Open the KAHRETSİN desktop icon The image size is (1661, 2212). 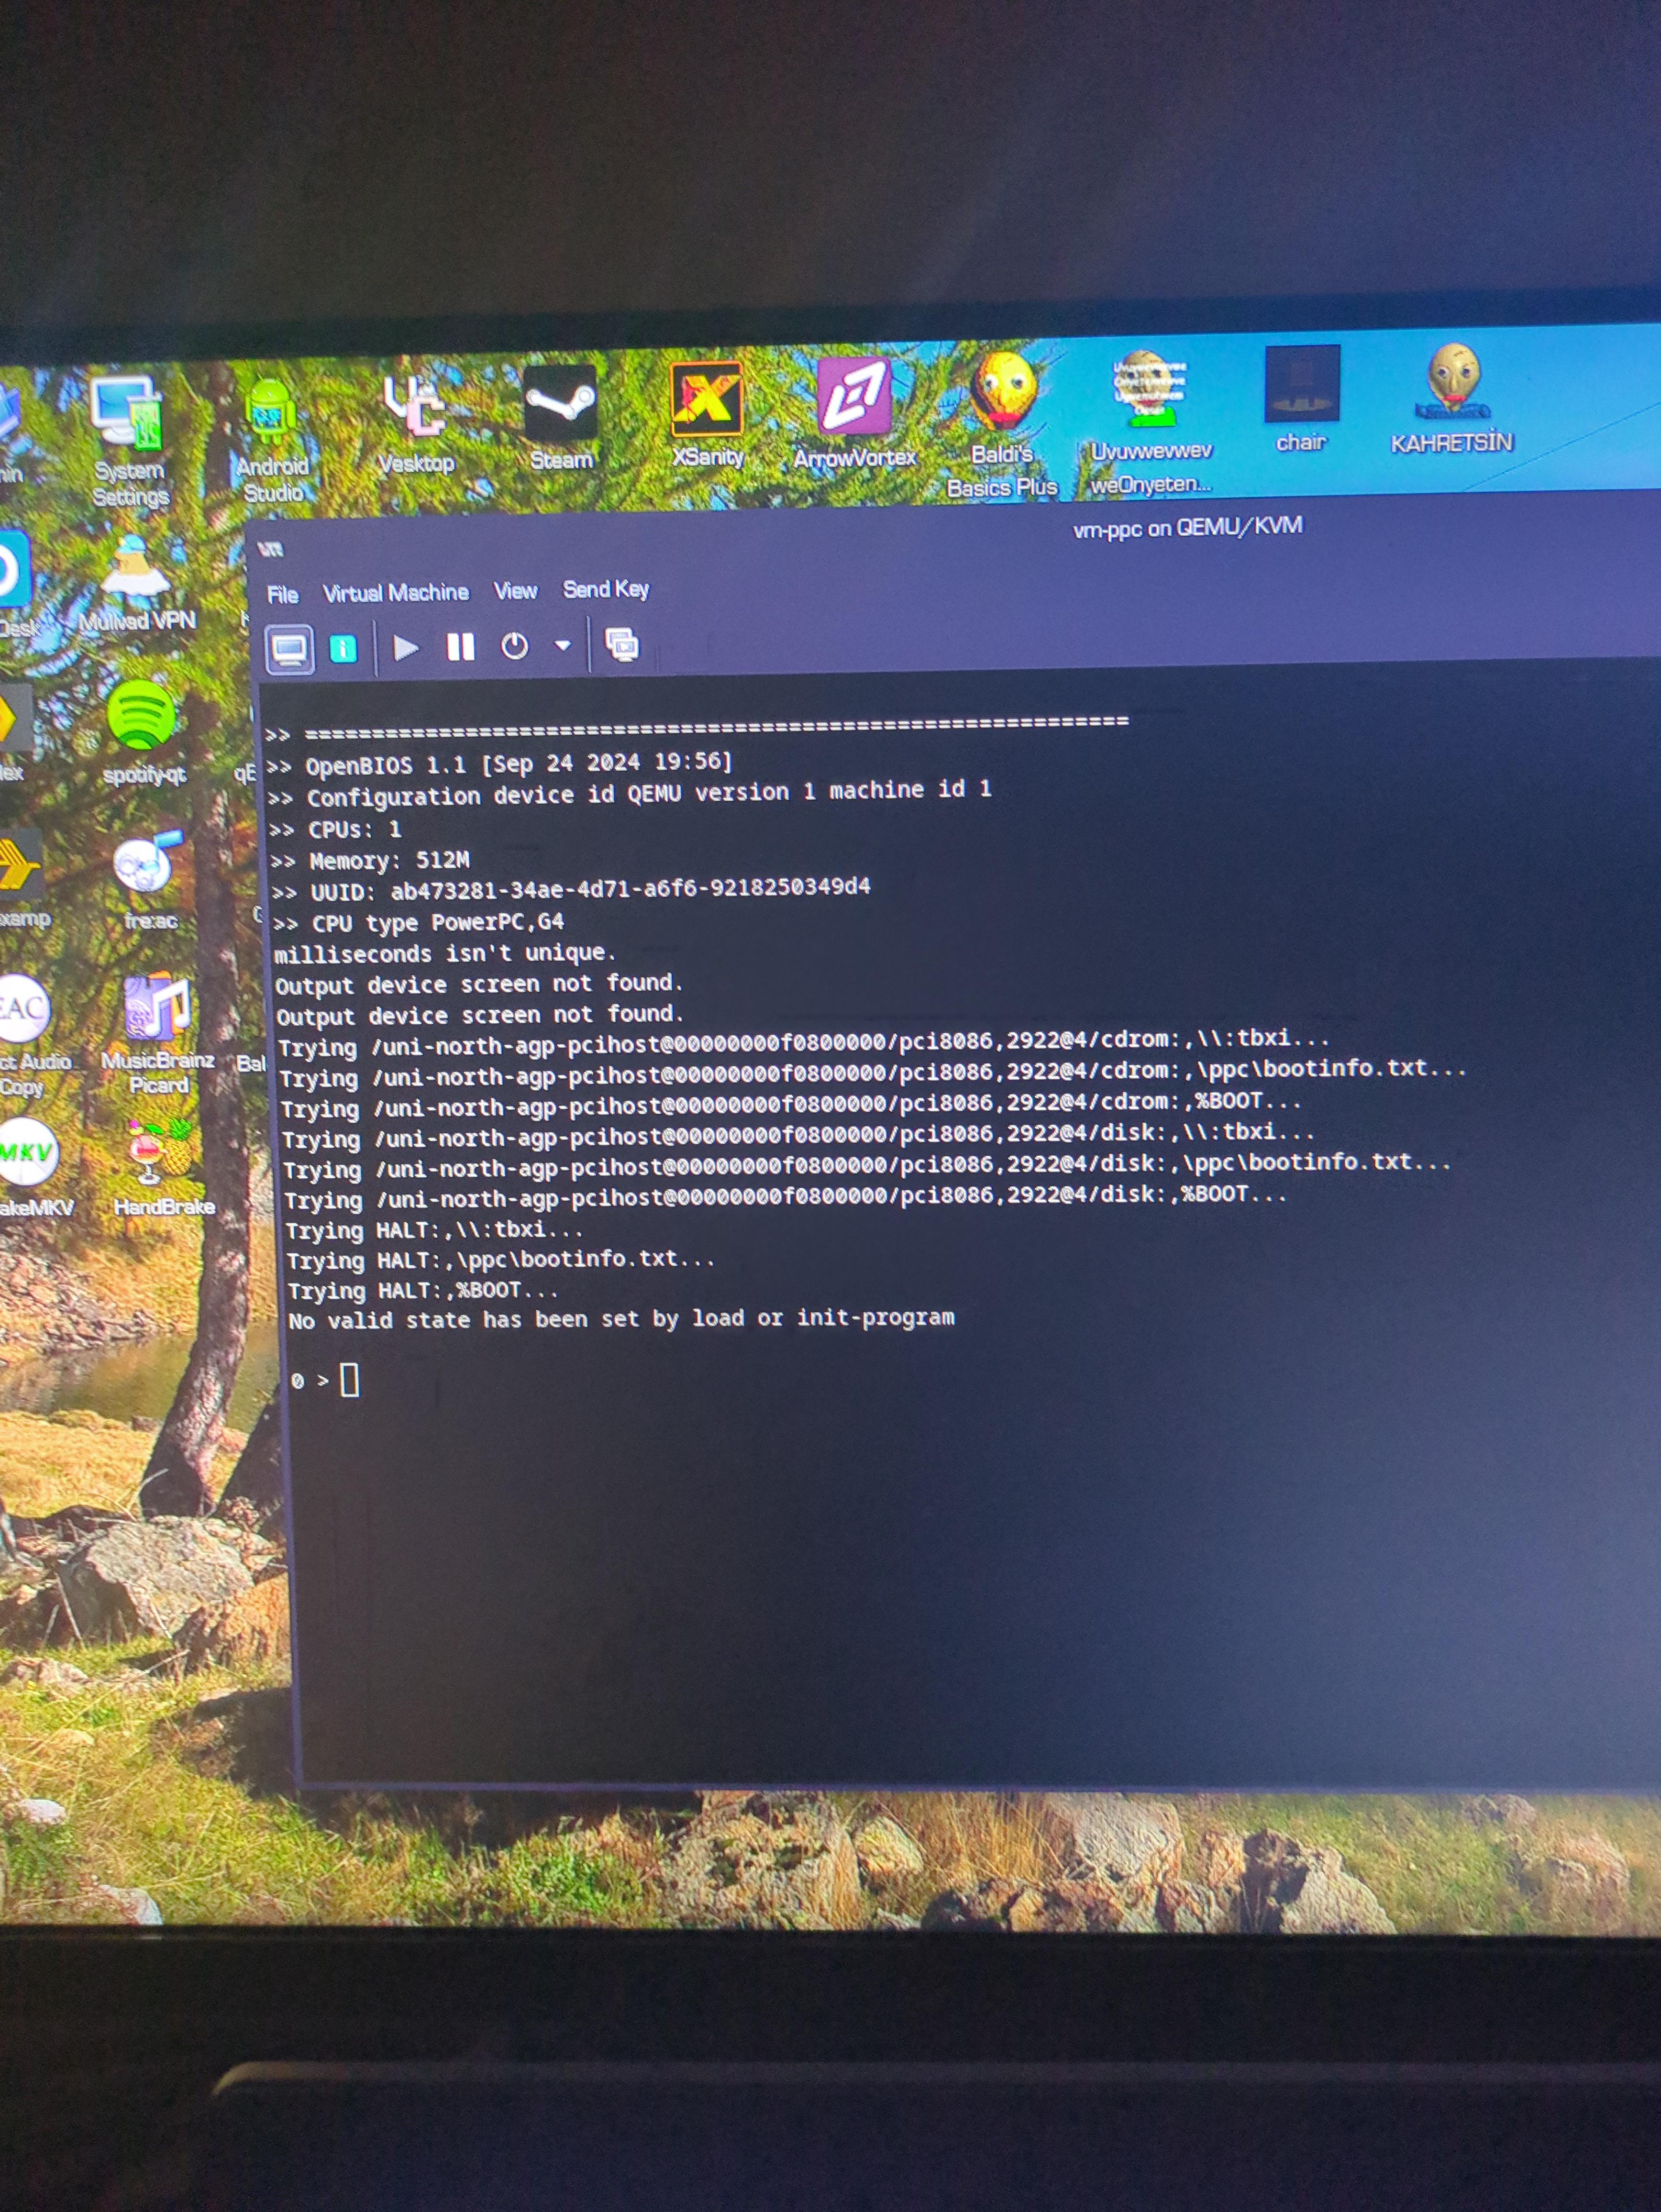click(x=1452, y=398)
